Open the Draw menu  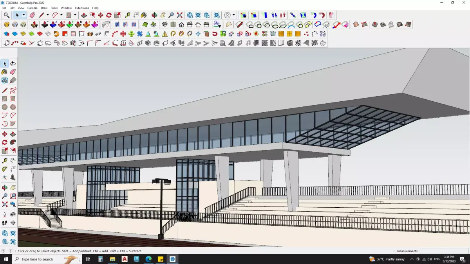coord(44,8)
